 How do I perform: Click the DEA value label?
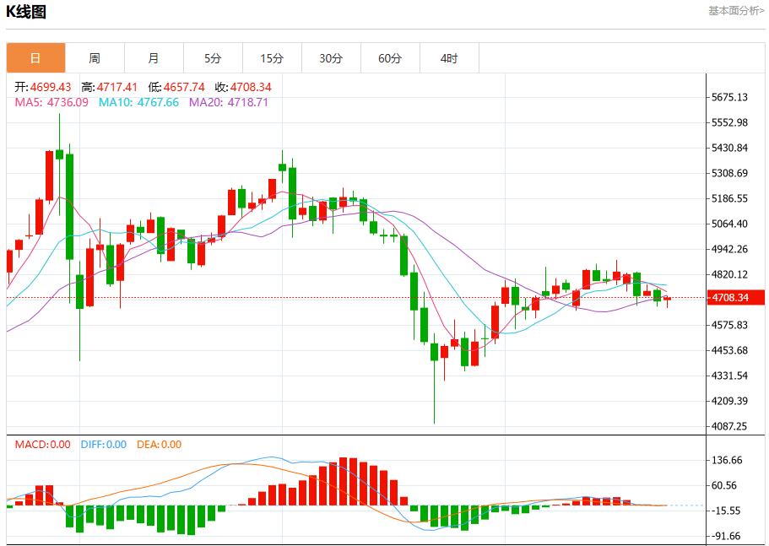coord(159,445)
